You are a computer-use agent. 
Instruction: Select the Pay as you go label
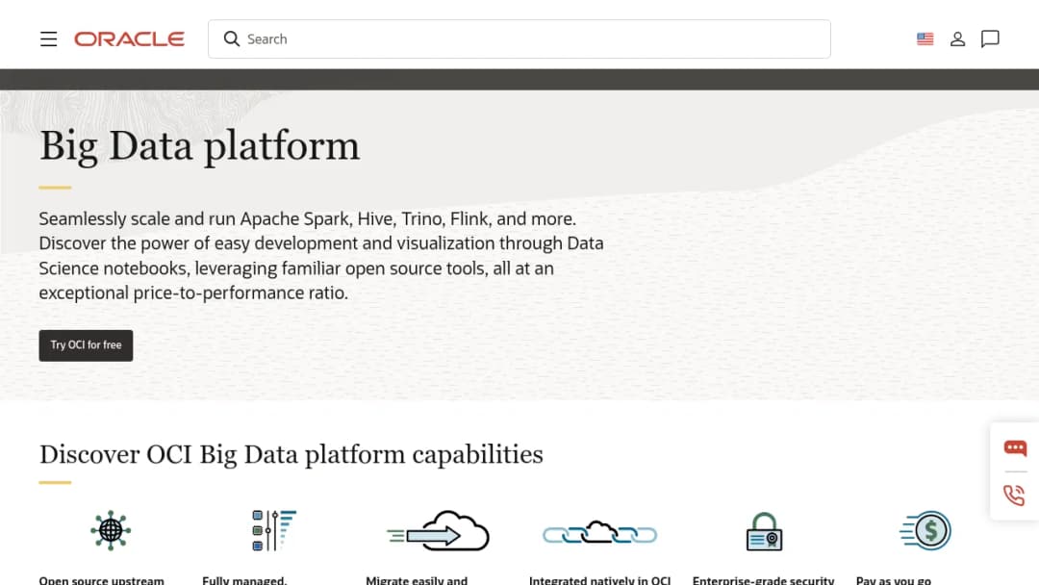click(x=893, y=580)
